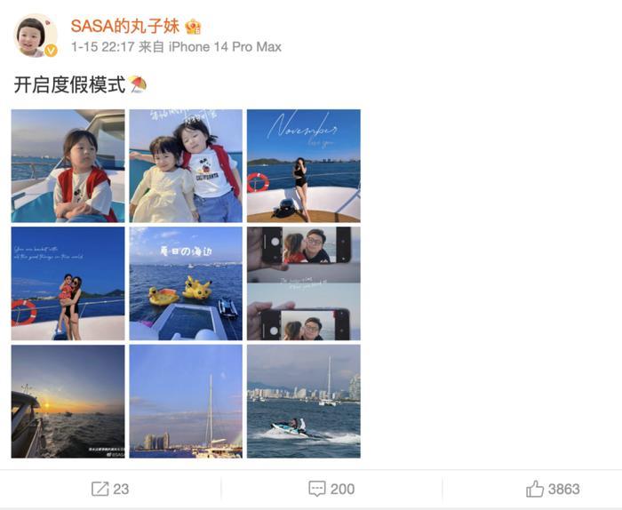Open SASA的丸子妹 username link
The width and height of the screenshot is (622, 510).
pyautogui.click(x=125, y=26)
